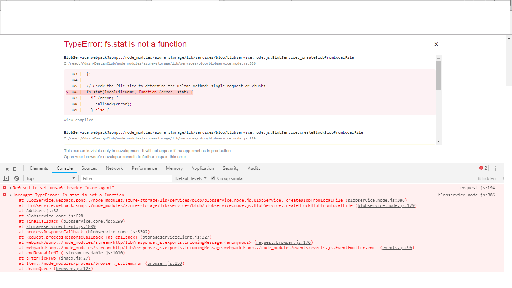The width and height of the screenshot is (512, 288).
Task: Open the Default levels dropdown
Action: (x=191, y=178)
